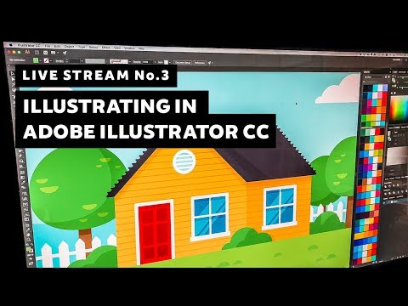The image size is (408, 306).
Task: Click the Stroke weight stepper arrows
Action: [67, 61]
